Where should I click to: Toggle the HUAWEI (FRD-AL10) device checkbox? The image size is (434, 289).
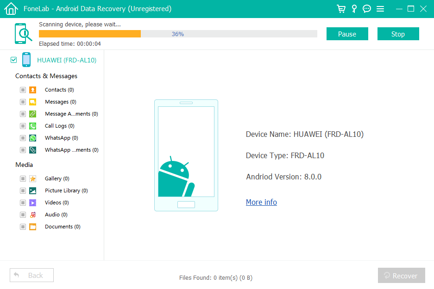click(x=13, y=60)
